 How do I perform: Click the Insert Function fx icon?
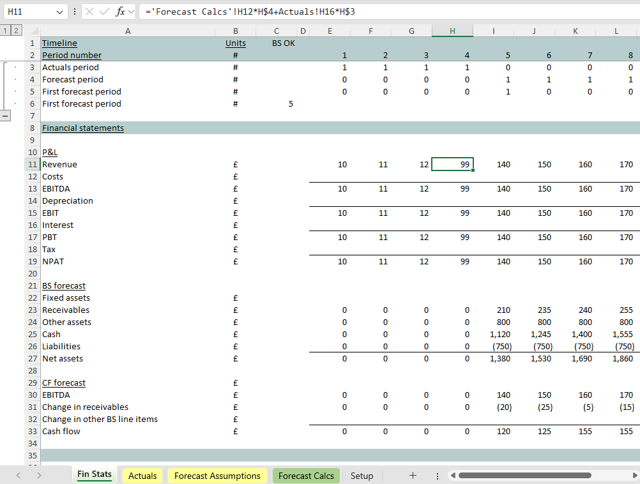pos(120,12)
